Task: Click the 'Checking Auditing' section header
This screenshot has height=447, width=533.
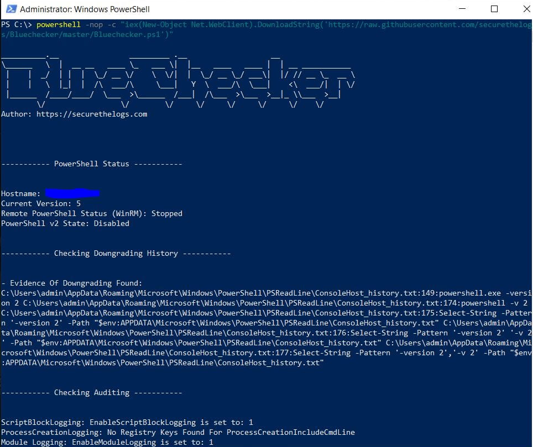Action: click(92, 393)
